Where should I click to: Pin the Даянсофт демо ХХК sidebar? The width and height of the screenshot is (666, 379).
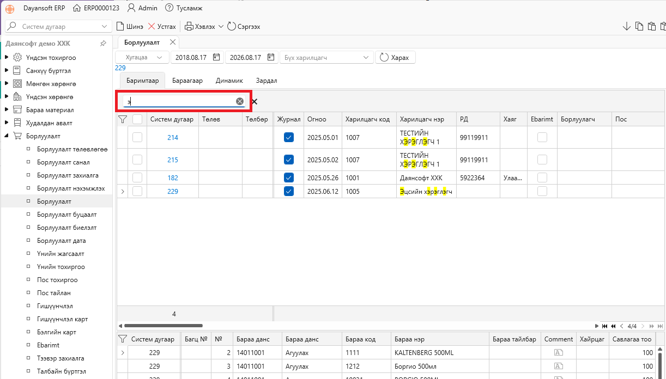(103, 44)
